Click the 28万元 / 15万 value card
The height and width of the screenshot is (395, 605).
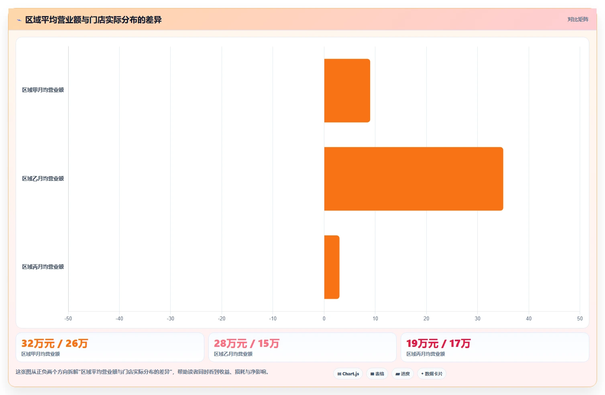pyautogui.click(x=302, y=347)
